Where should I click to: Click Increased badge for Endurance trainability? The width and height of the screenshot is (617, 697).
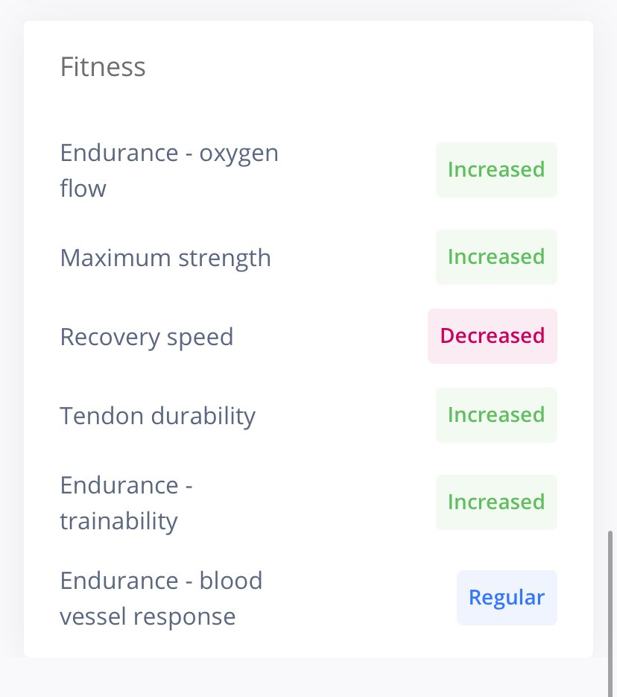496,502
